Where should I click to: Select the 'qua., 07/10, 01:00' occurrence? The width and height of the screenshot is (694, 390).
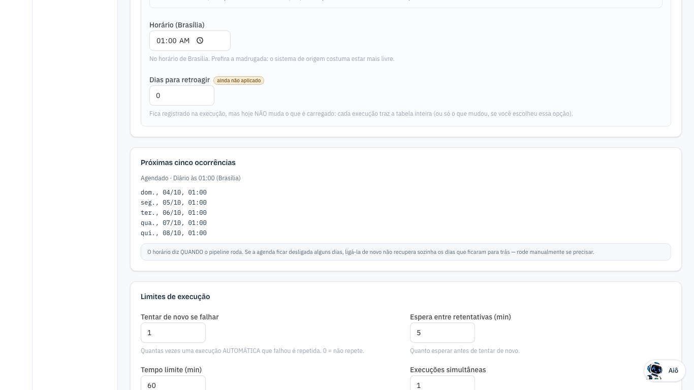pos(174,223)
